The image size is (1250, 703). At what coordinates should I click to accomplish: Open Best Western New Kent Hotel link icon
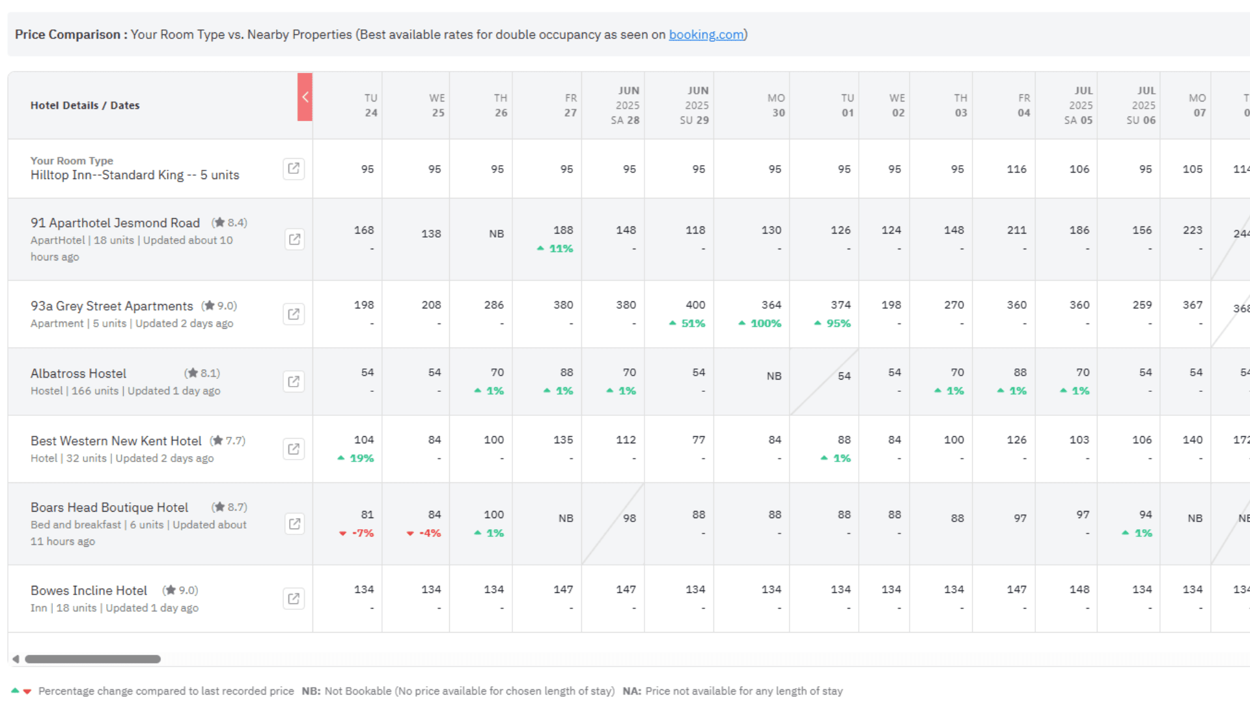click(294, 449)
